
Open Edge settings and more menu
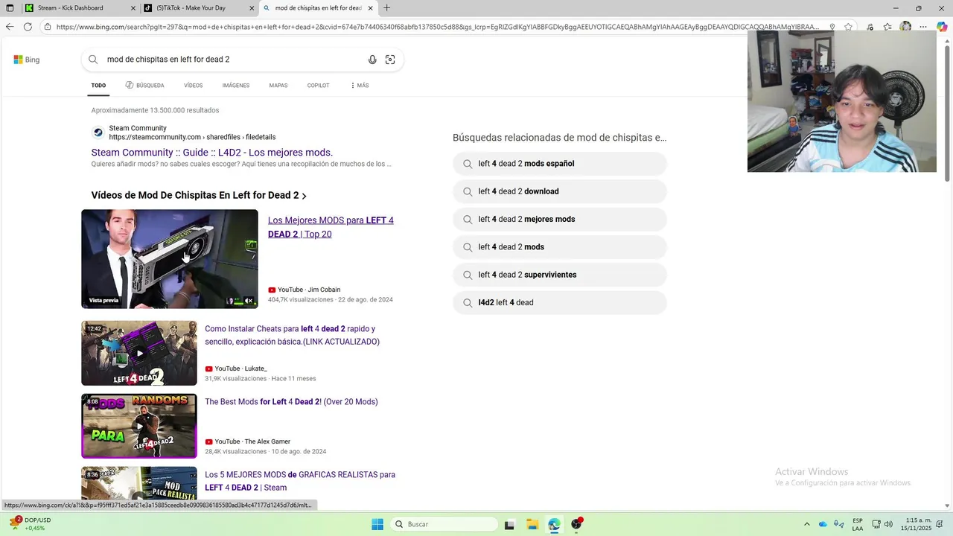[x=923, y=27]
